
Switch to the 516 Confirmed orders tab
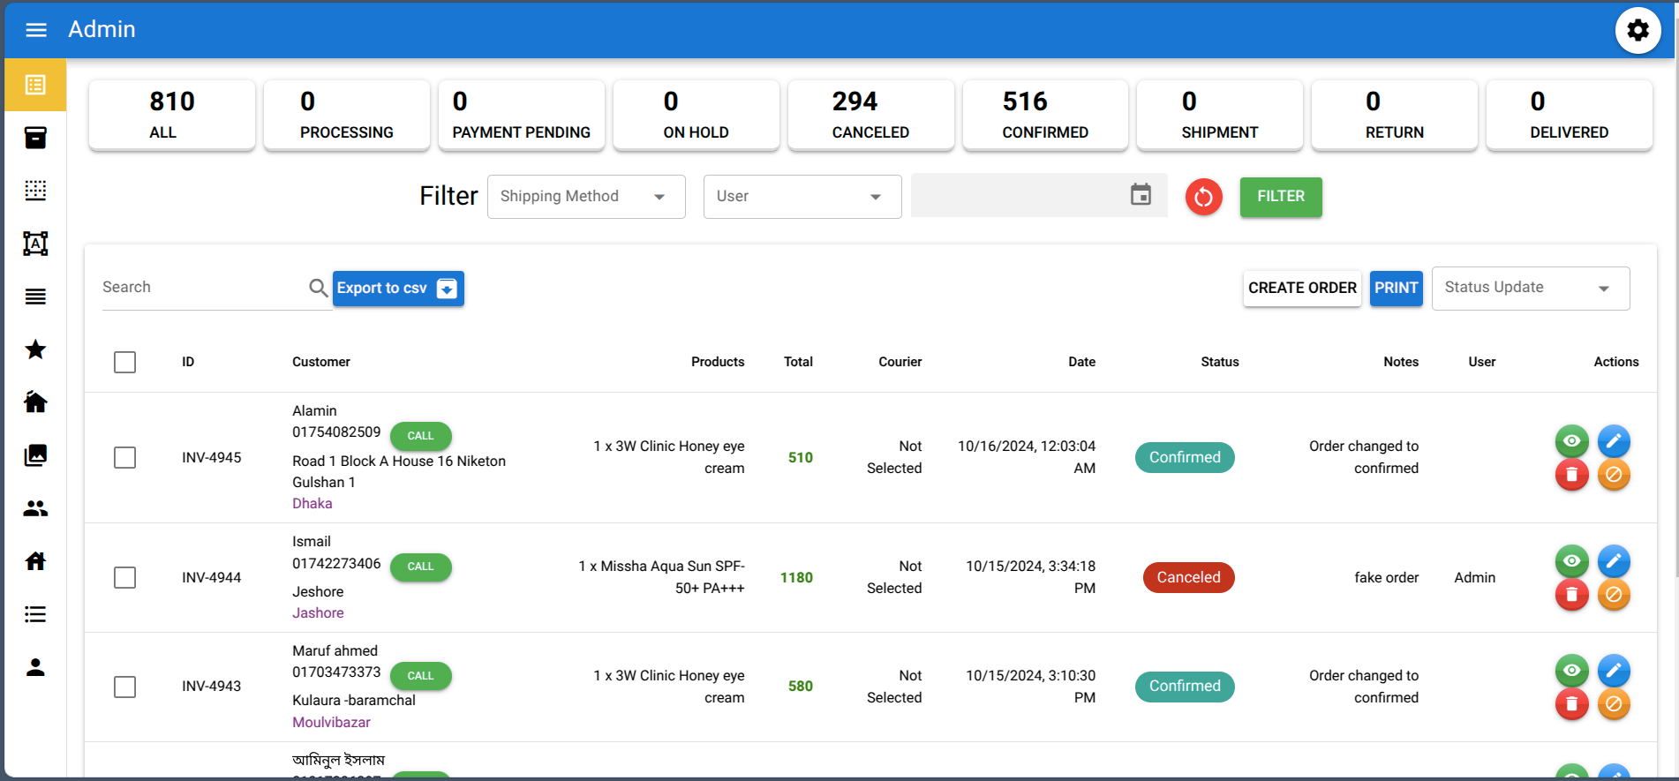[1045, 116]
